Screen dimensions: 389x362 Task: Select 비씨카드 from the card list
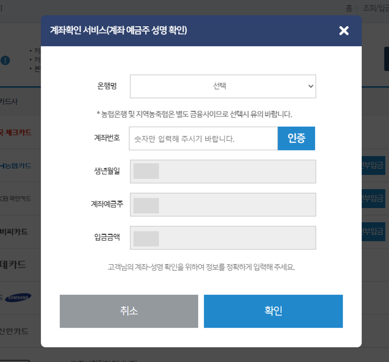(14, 232)
